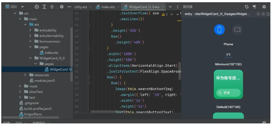Collapse the src folder
Screen dimensions: 272x126
[x=15, y=14]
